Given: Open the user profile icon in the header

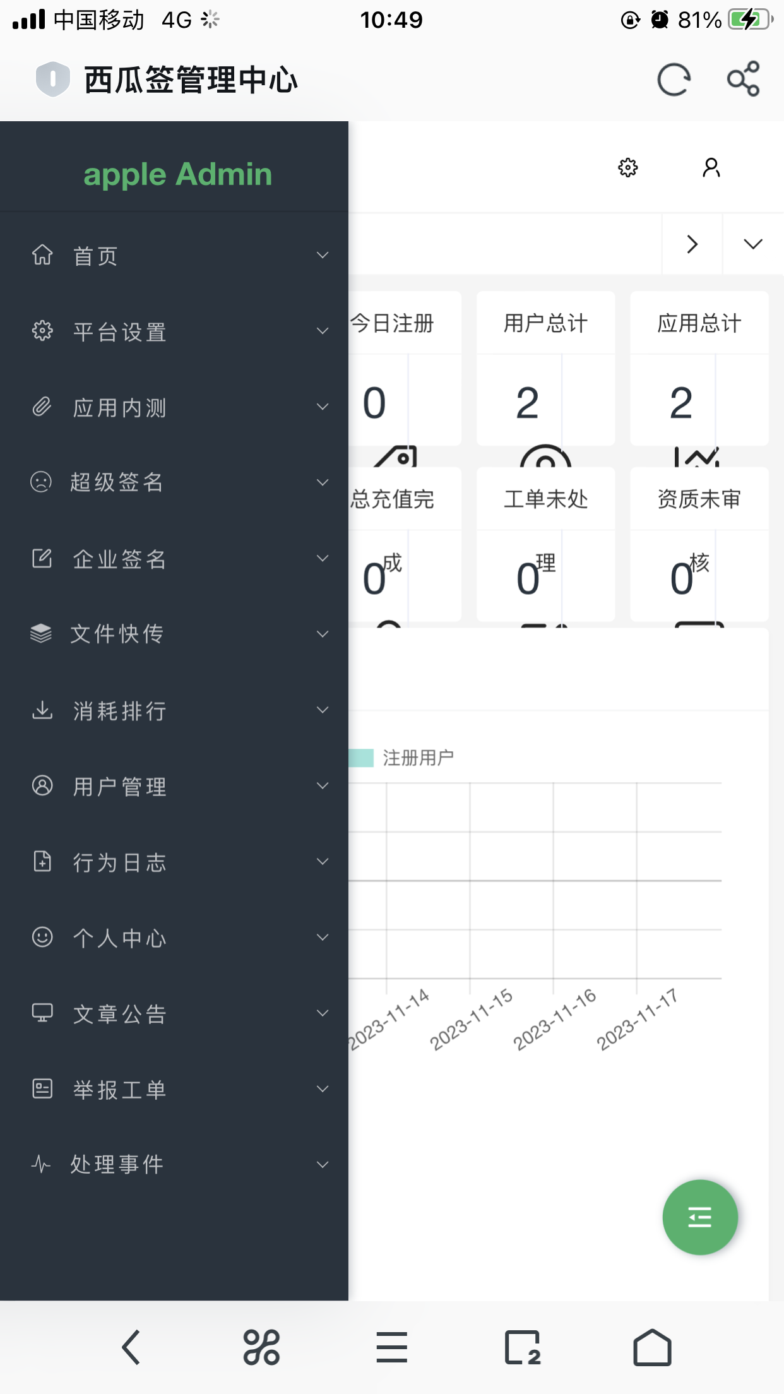Looking at the screenshot, I should [x=711, y=167].
